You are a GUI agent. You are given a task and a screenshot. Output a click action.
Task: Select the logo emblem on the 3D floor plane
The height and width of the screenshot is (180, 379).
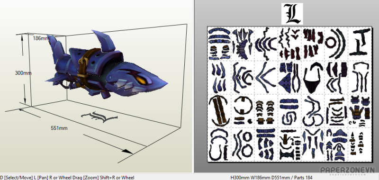[x=99, y=117]
